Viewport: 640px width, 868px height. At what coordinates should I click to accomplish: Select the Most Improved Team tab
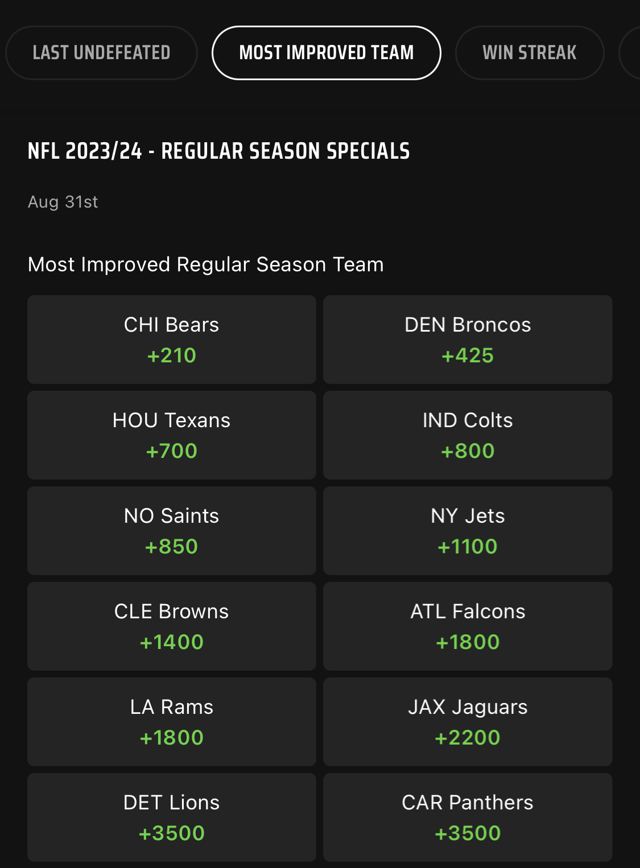326,53
